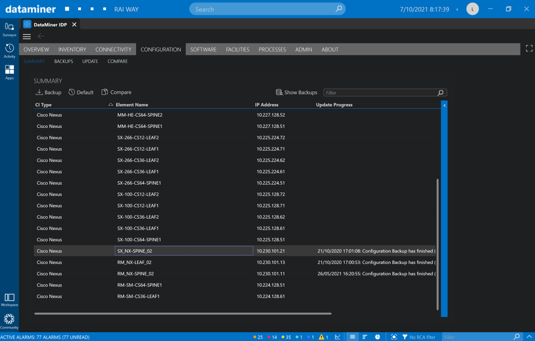Screen dimensions: 535x341
Task: Sort by Element Name column header
Action: [132, 105]
